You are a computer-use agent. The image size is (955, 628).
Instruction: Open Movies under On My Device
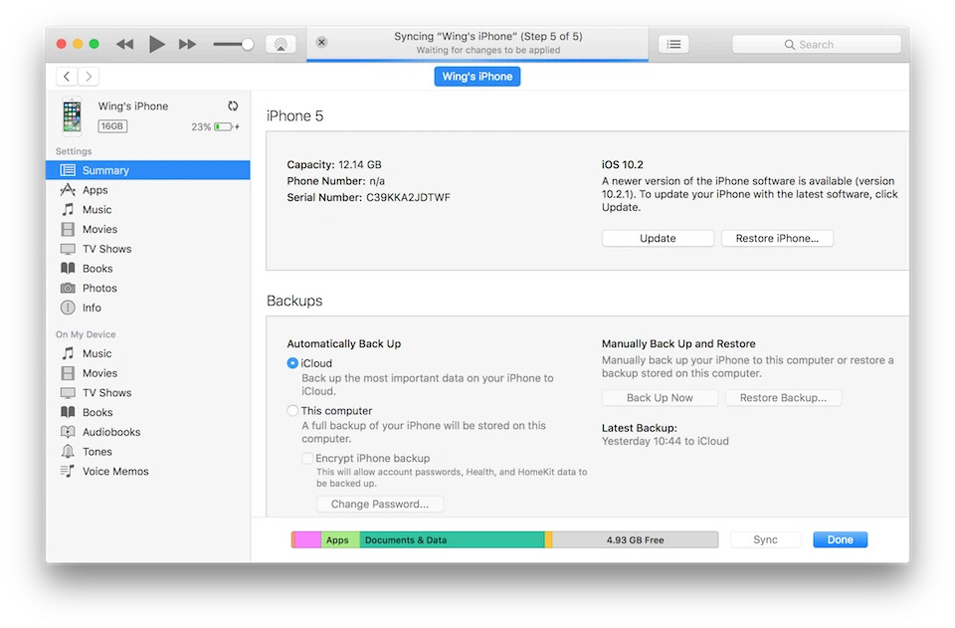[148, 373]
